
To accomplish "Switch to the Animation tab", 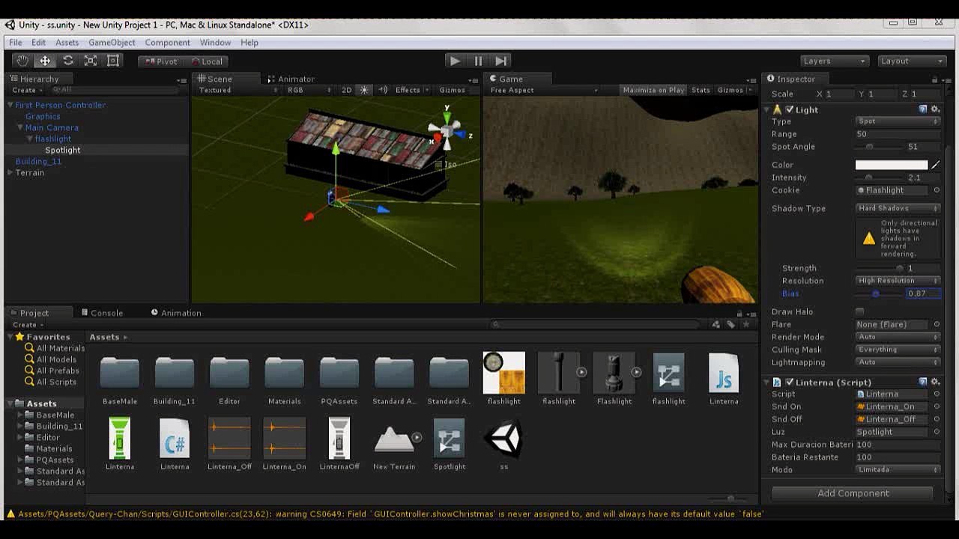I will point(176,313).
